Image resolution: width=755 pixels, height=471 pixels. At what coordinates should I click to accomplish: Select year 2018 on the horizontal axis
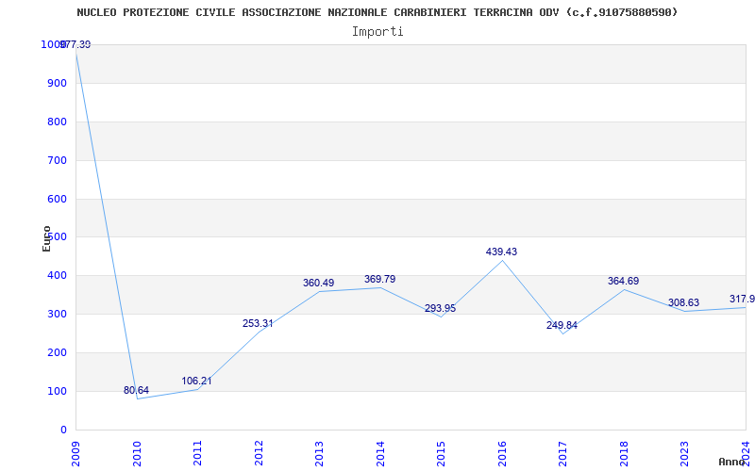click(624, 452)
